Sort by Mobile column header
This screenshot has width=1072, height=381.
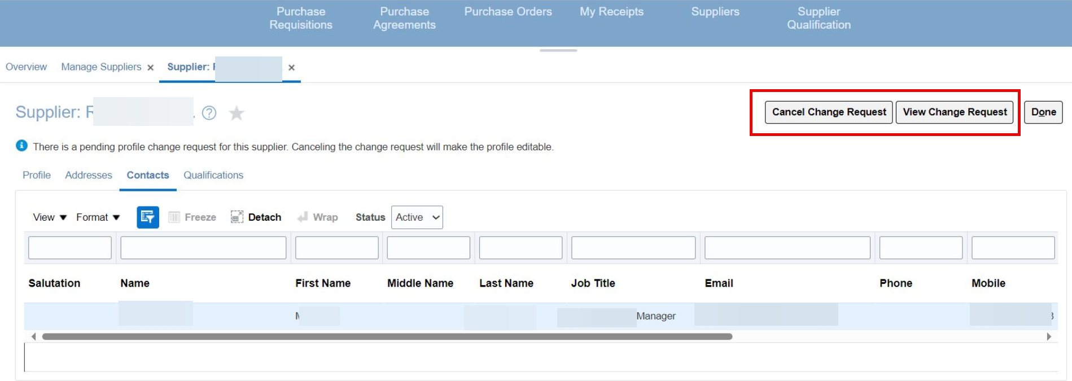(988, 283)
